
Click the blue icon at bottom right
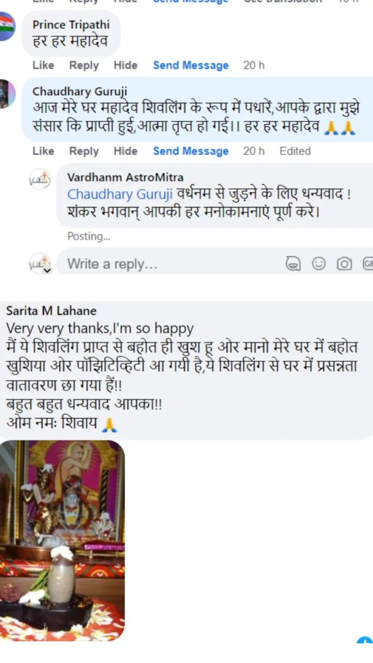click(x=365, y=640)
